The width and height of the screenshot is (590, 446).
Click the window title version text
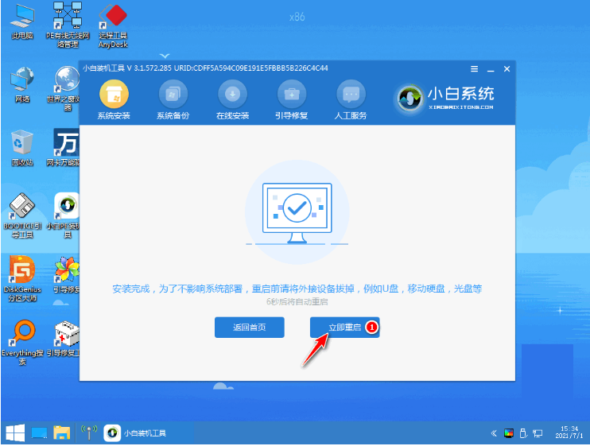[x=205, y=68]
